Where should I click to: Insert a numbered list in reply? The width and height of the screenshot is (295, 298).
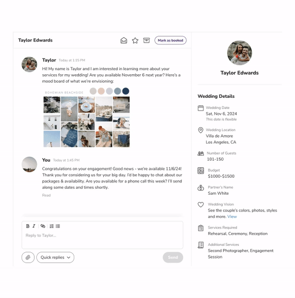point(52,226)
